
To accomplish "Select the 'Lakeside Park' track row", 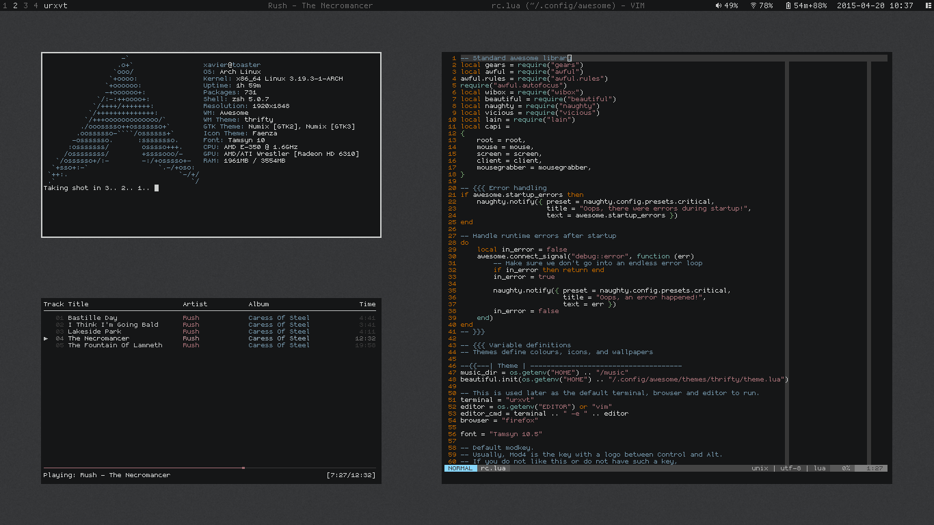I will coord(211,332).
